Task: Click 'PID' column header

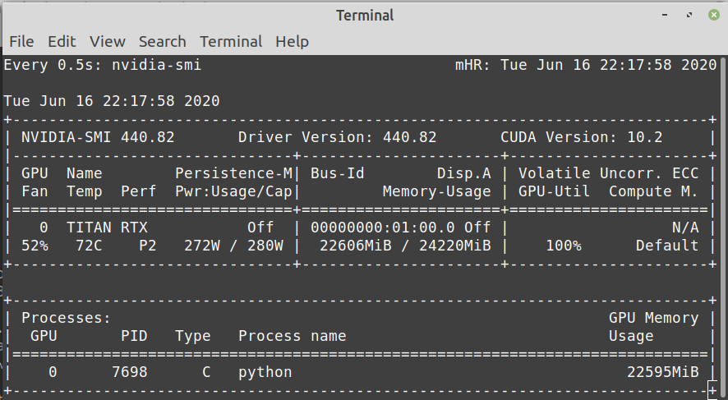Action: [134, 337]
